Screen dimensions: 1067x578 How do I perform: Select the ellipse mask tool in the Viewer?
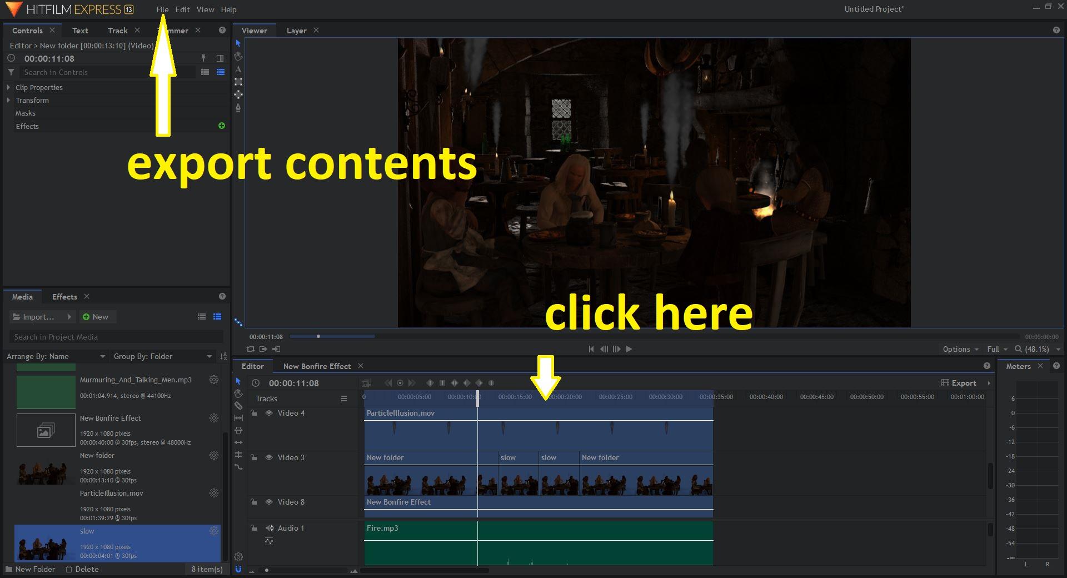click(238, 94)
